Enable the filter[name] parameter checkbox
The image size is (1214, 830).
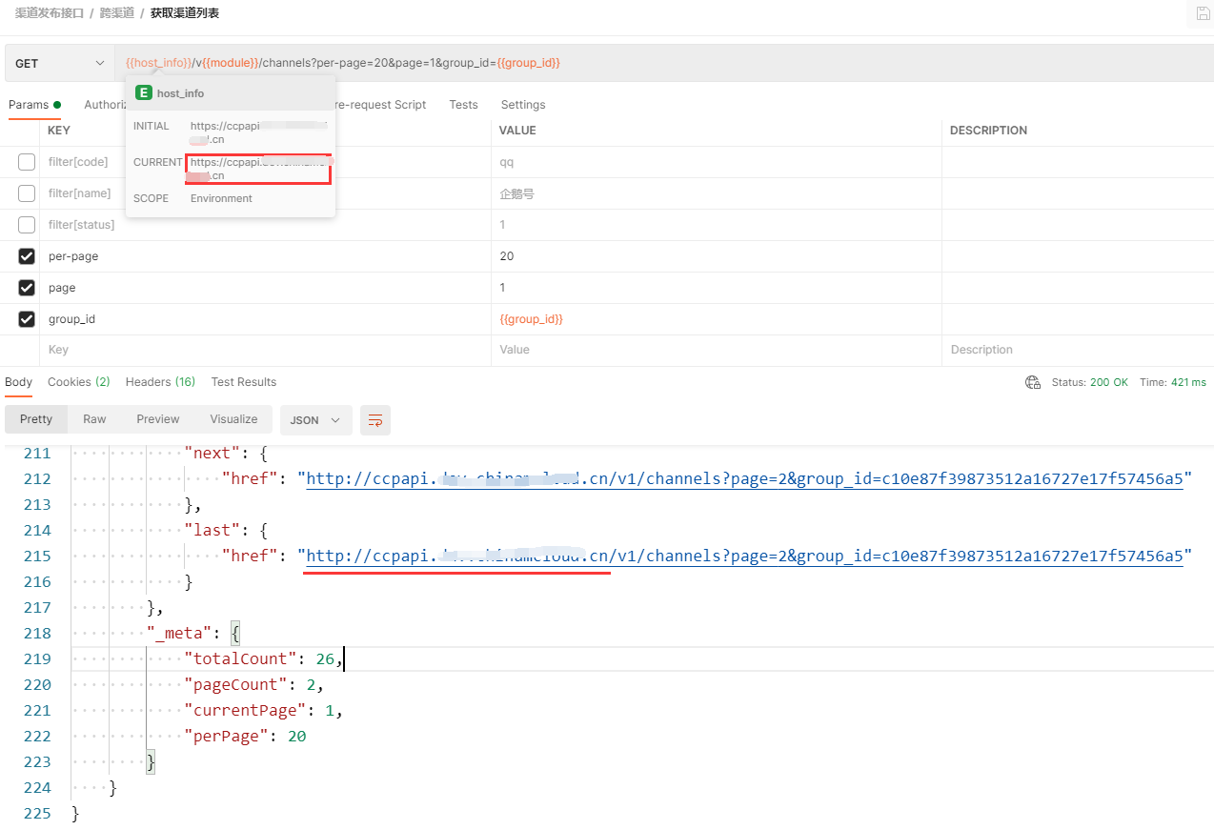coord(27,193)
